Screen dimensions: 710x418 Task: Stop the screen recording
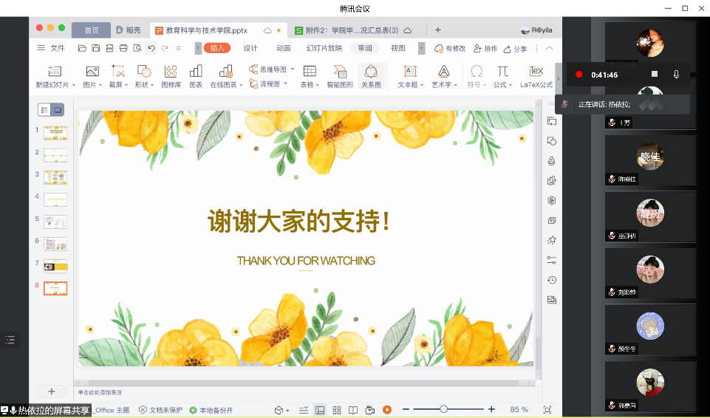(654, 75)
